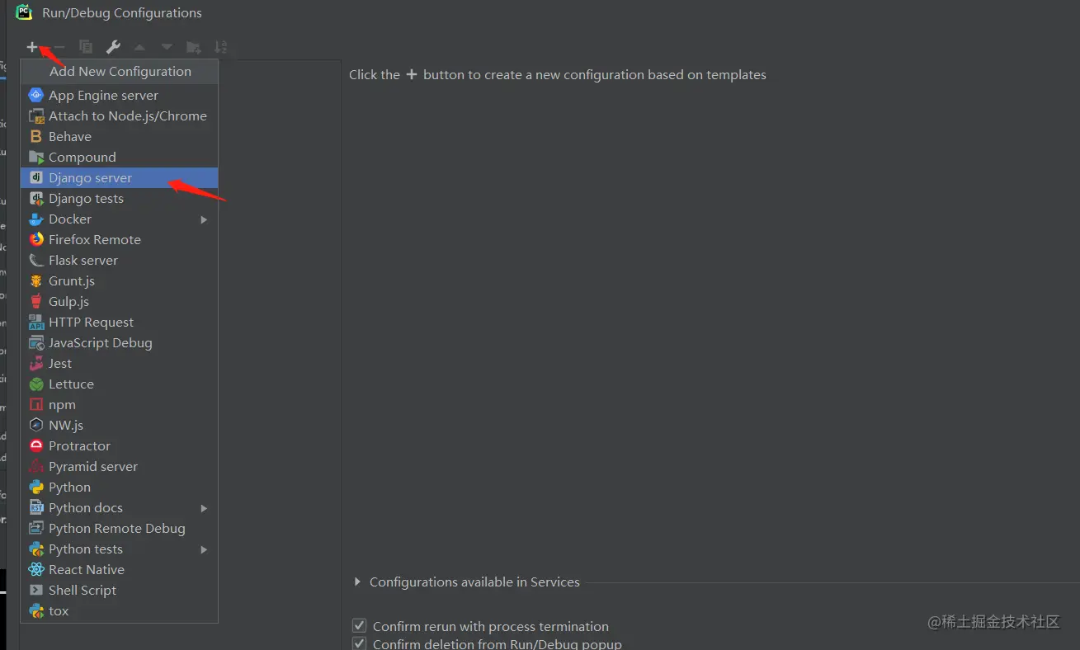
Task: Select Python Remote Debug entry
Action: pos(120,528)
